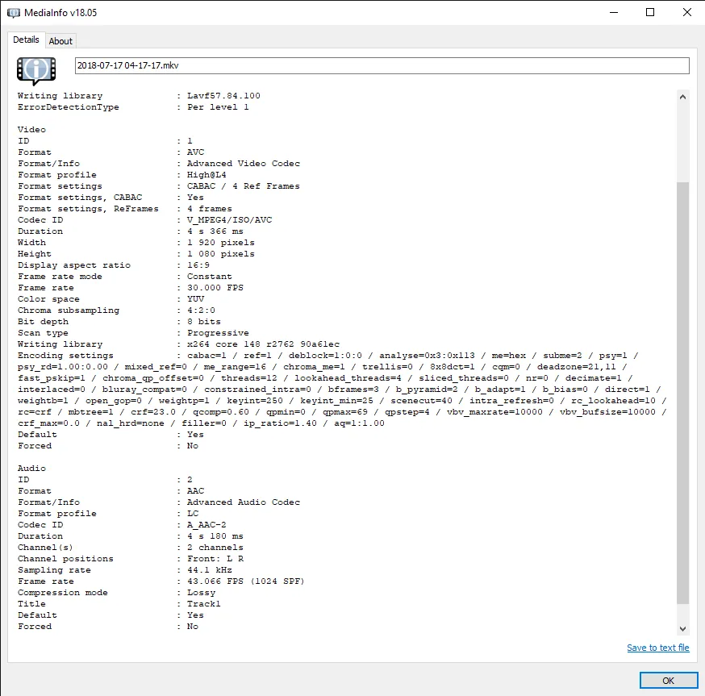
Task: Click the MediaInfo film reel logo icon
Action: tap(35, 71)
